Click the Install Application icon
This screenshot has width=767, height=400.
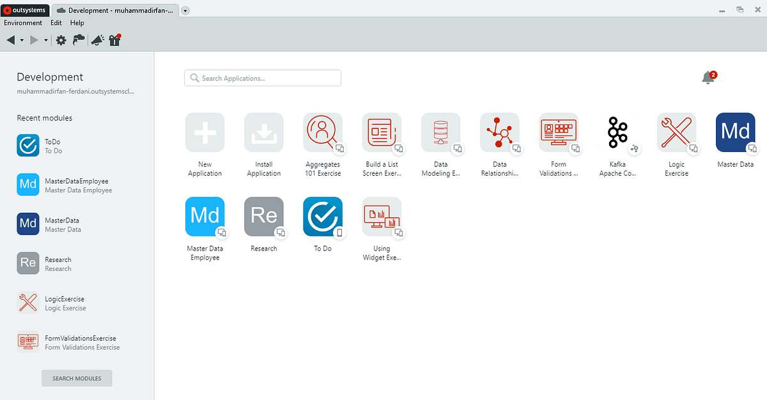coord(263,132)
